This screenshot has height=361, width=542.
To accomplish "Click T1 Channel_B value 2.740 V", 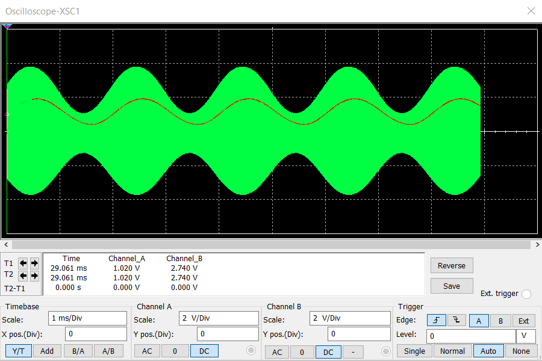I will tap(184, 268).
